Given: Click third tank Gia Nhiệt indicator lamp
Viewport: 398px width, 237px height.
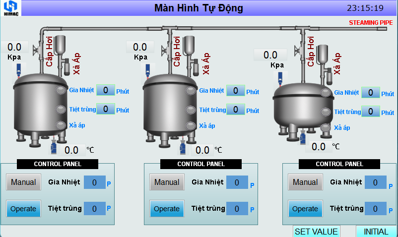Looking at the screenshot, I should pos(326,93).
